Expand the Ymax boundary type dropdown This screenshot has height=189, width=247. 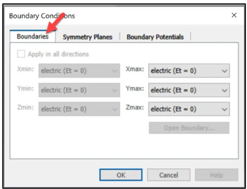[x=189, y=90]
